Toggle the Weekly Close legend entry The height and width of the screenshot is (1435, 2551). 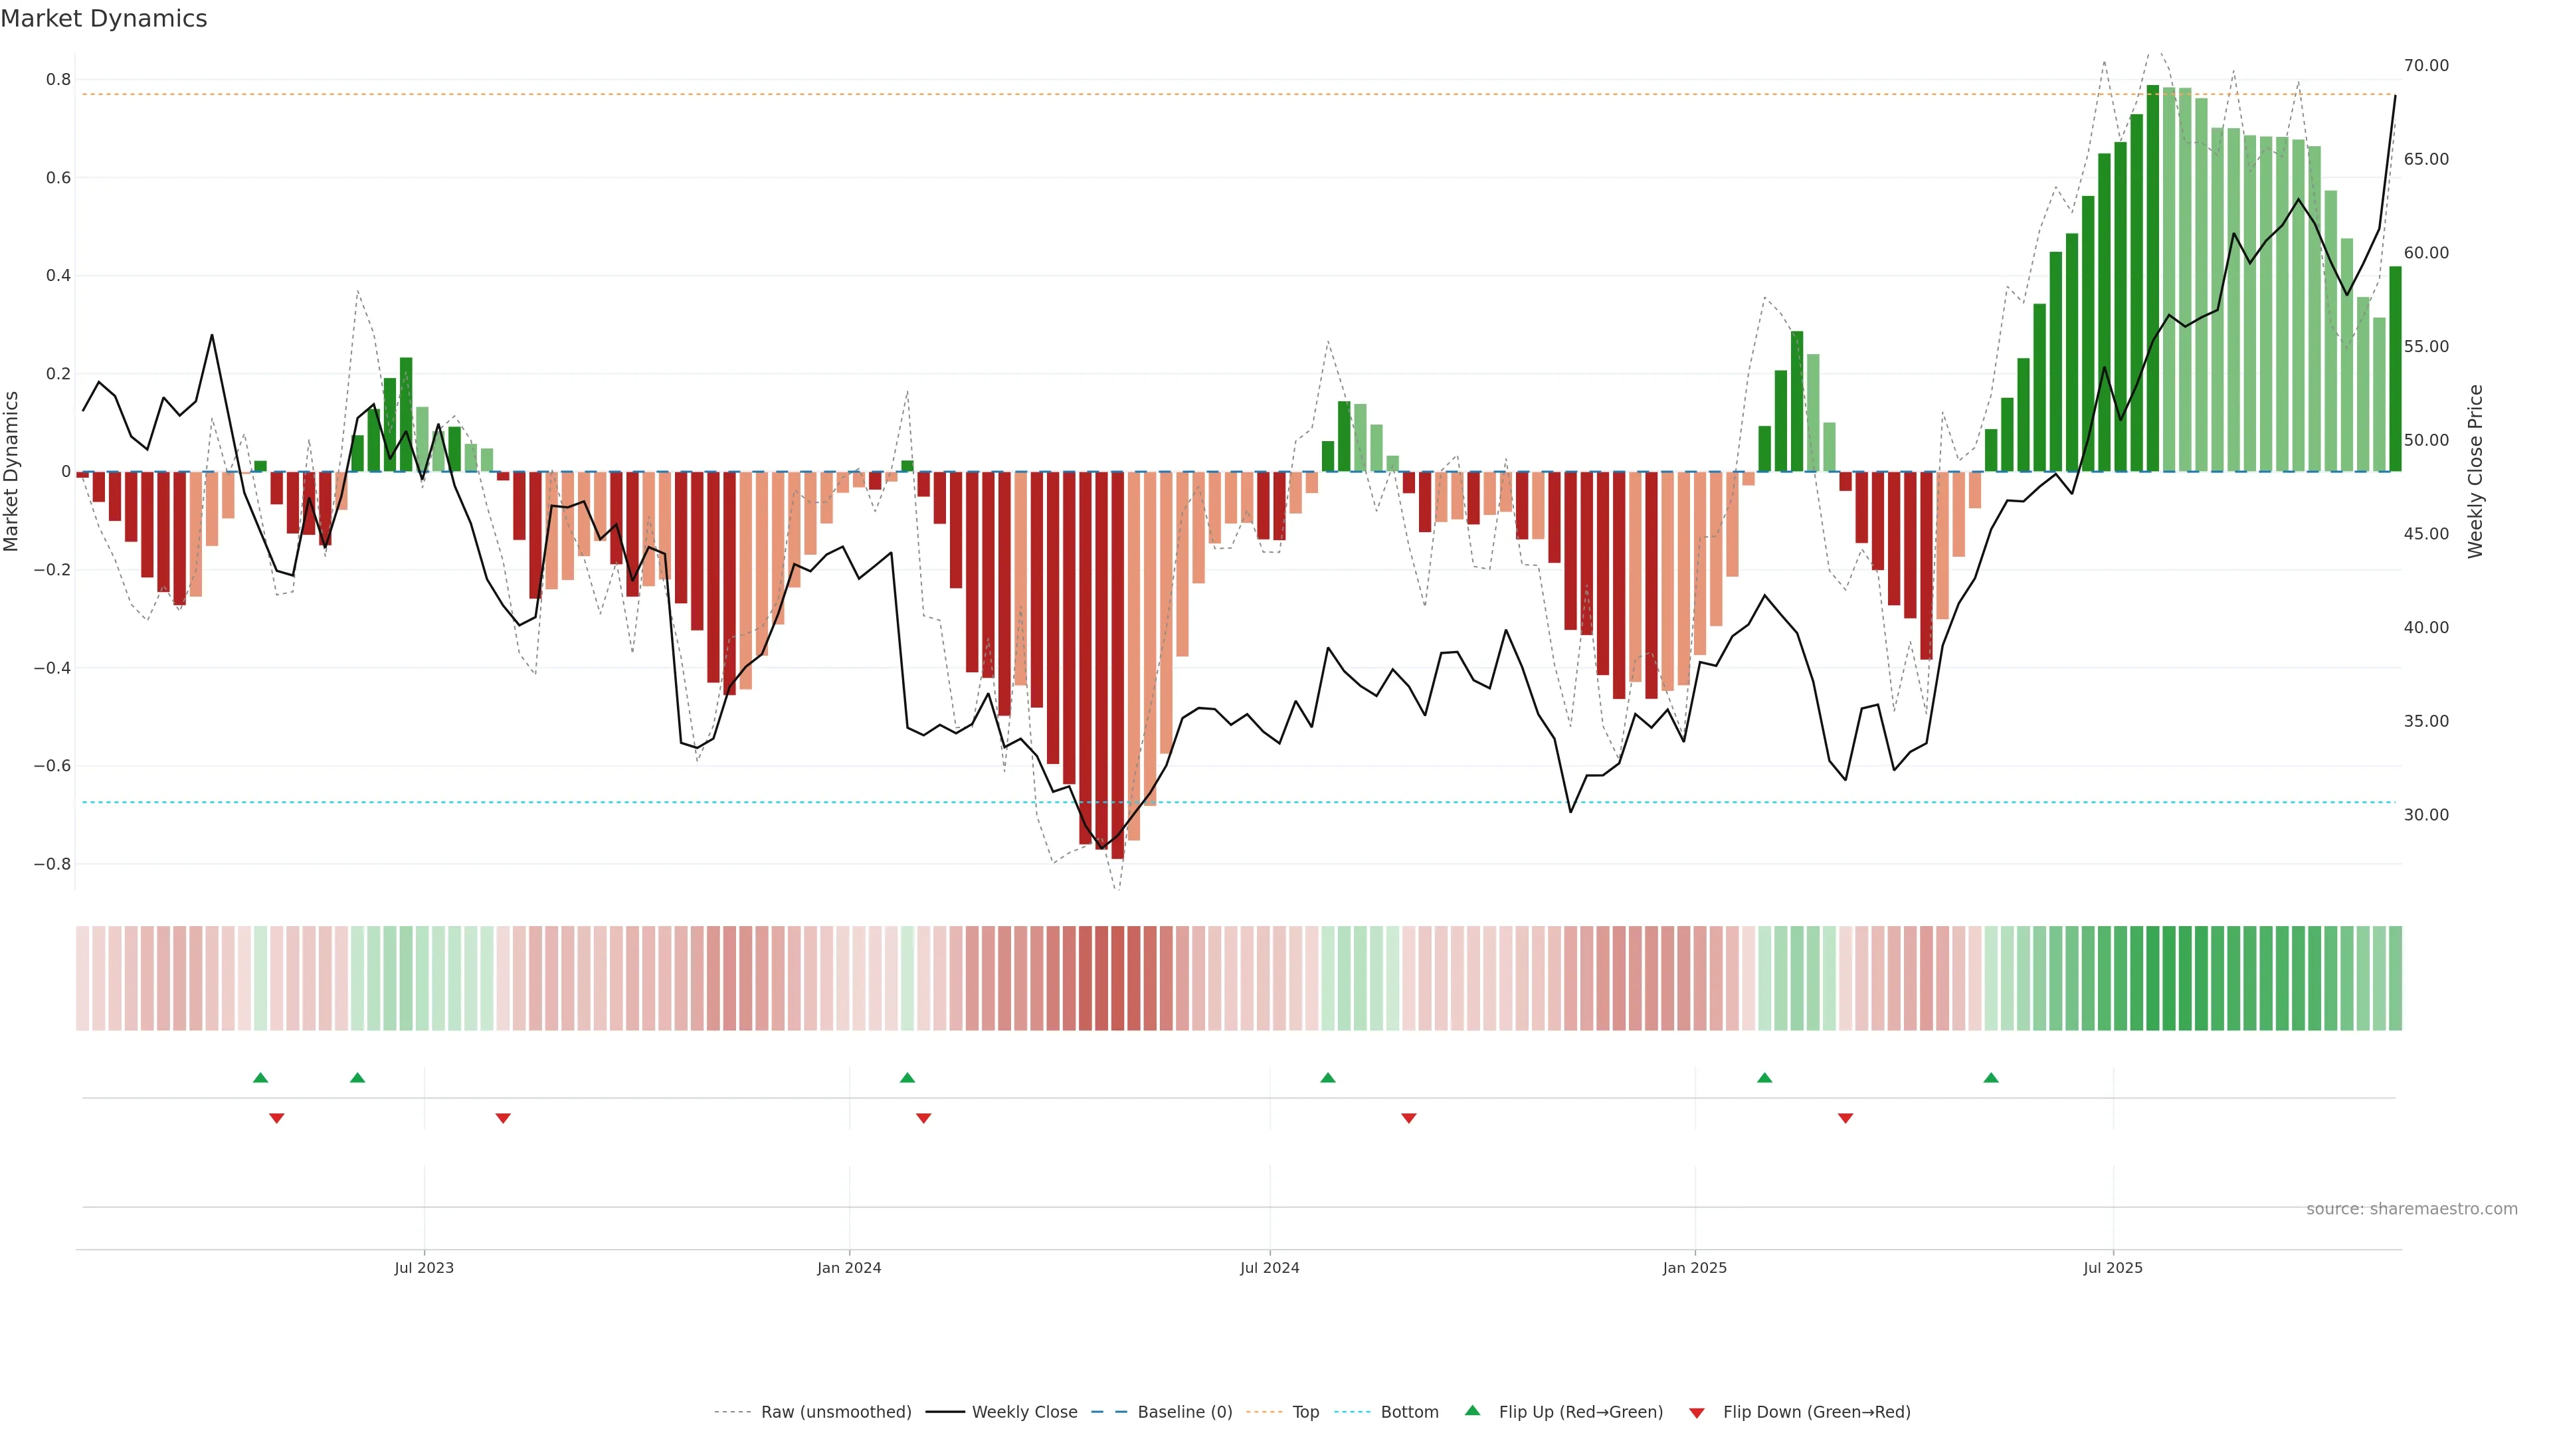pyautogui.click(x=1024, y=1411)
